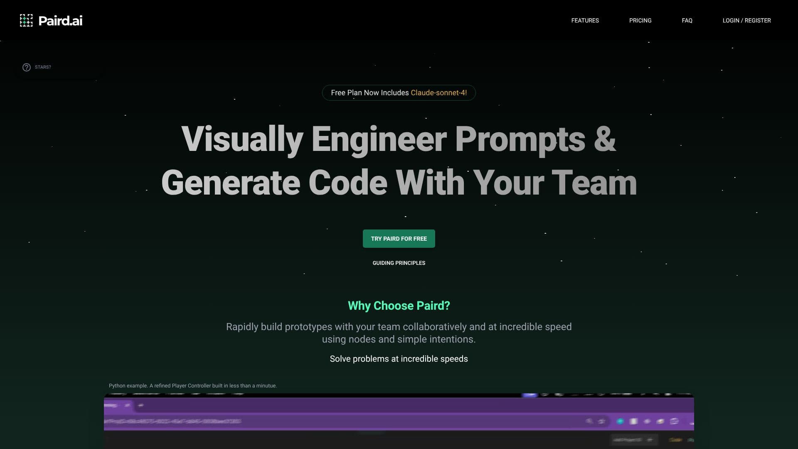The height and width of the screenshot is (449, 798).
Task: Follow the GUIDING PRINCIPLES link
Action: 399,263
